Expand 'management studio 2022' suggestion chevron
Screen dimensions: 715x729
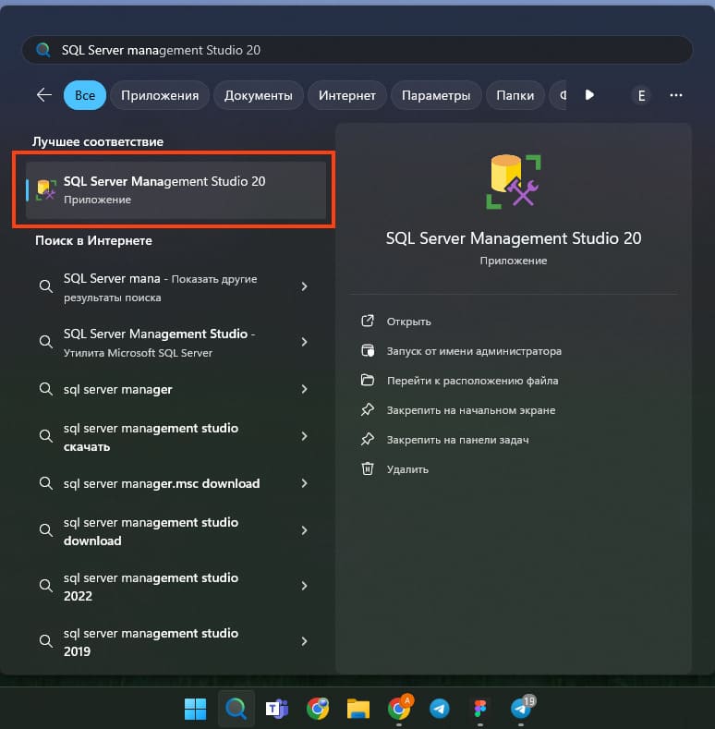[x=304, y=586]
